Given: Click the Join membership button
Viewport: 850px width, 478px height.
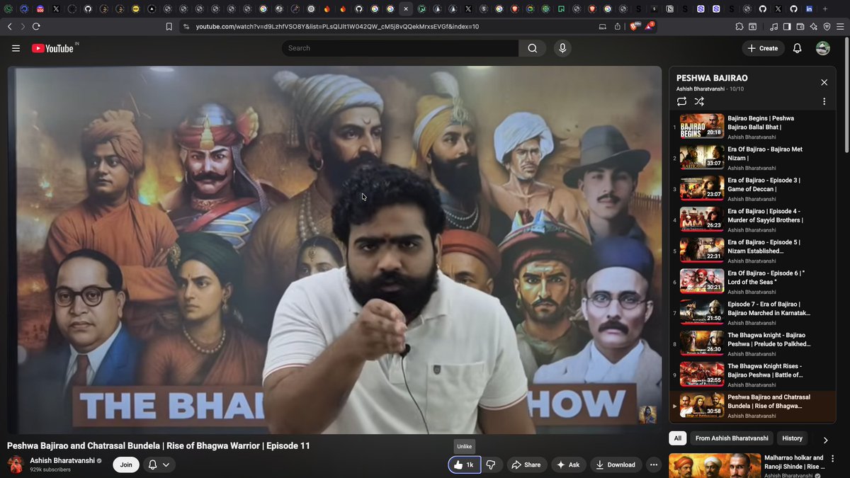Looking at the screenshot, I should 126,465.
